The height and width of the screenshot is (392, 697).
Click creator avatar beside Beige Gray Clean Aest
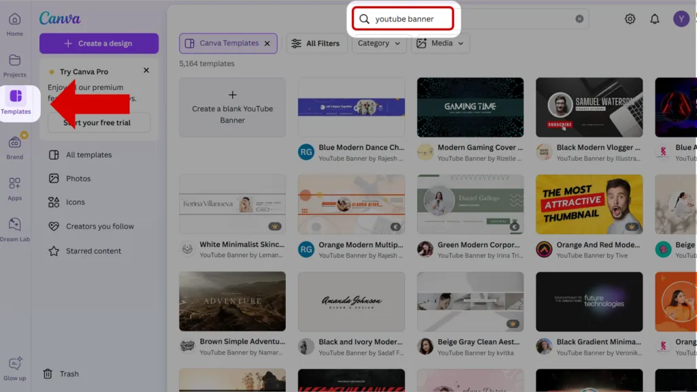[425, 346]
